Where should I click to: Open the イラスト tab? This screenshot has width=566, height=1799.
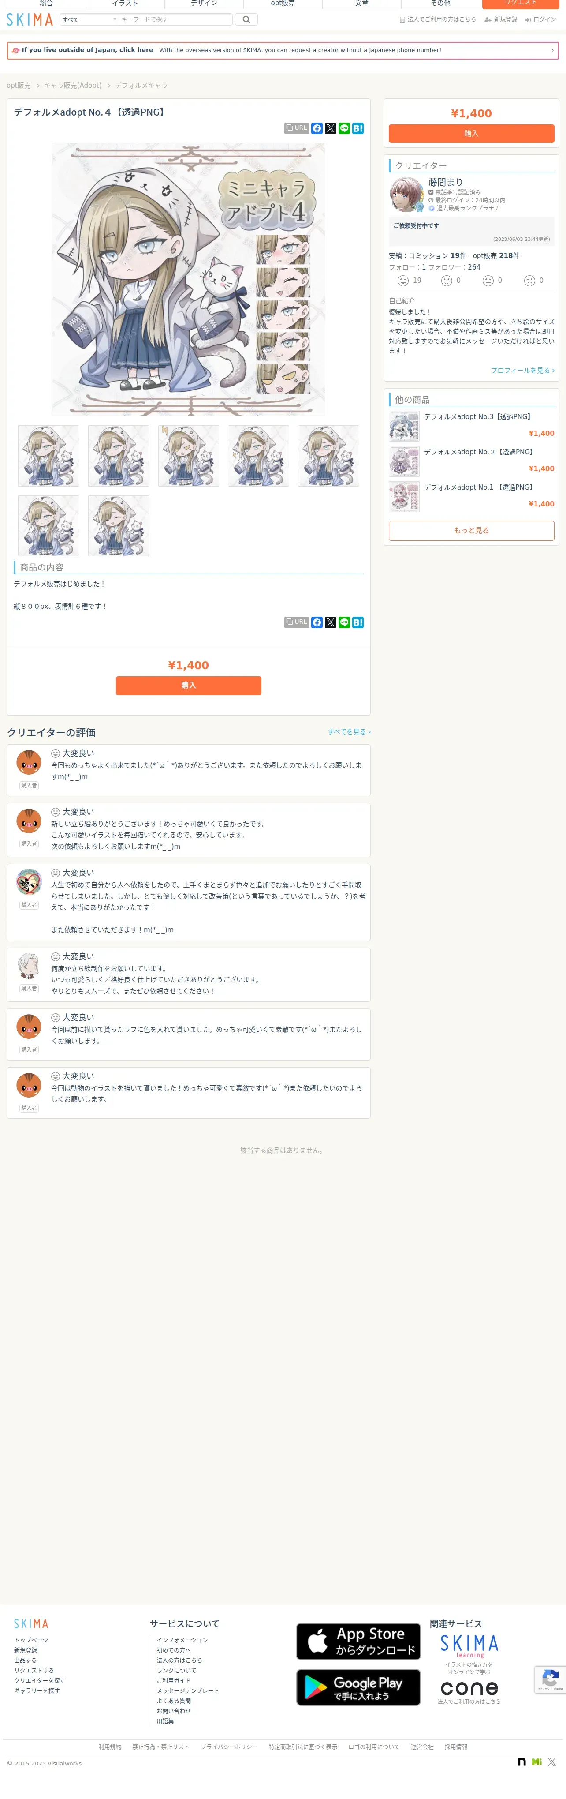125,4
